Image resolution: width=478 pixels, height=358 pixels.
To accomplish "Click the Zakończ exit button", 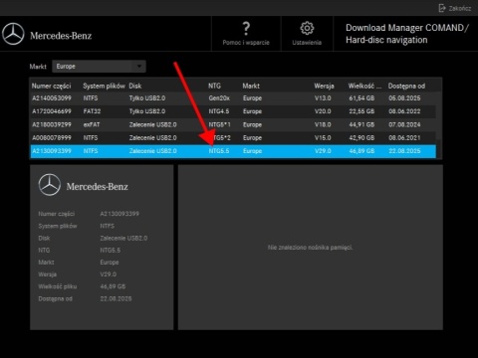I will 455,8.
